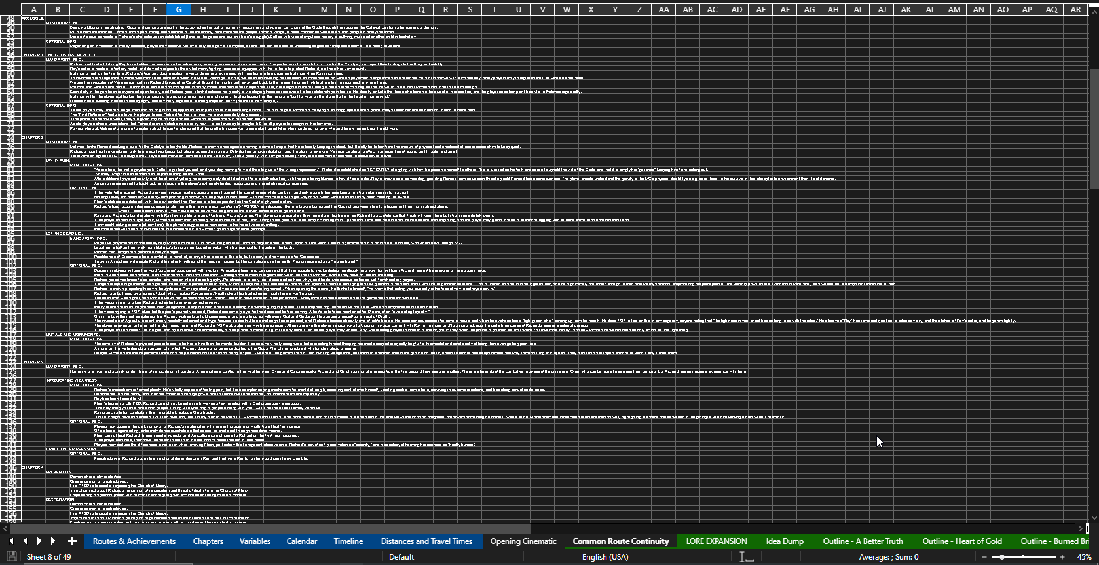This screenshot has height=565, width=1099.
Task: Zoom in with the plus button
Action: coord(1062,557)
